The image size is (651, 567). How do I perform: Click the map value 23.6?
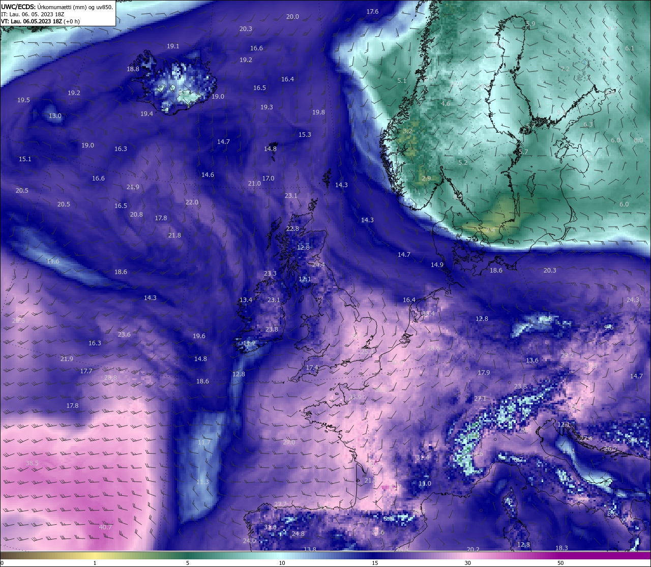[124, 335]
